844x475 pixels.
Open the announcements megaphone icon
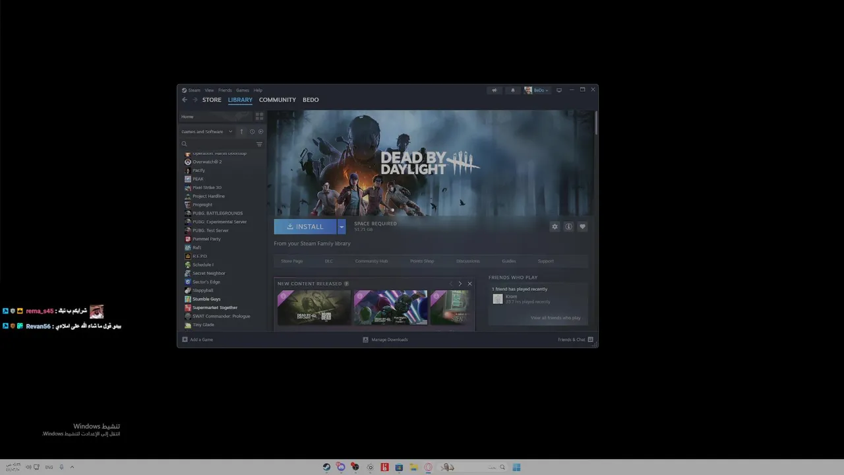coord(494,90)
